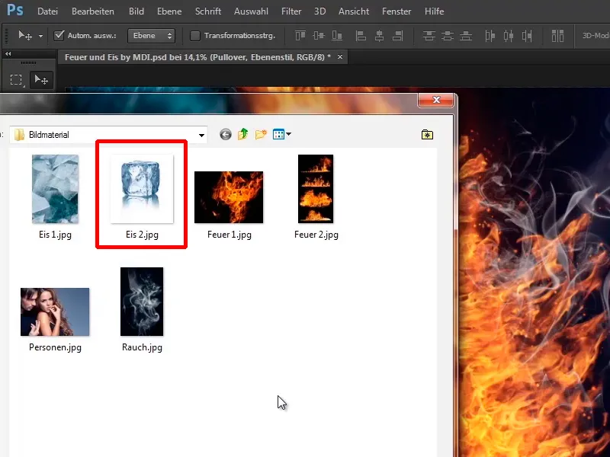Click the Rauch.jpg file name

pos(142,347)
